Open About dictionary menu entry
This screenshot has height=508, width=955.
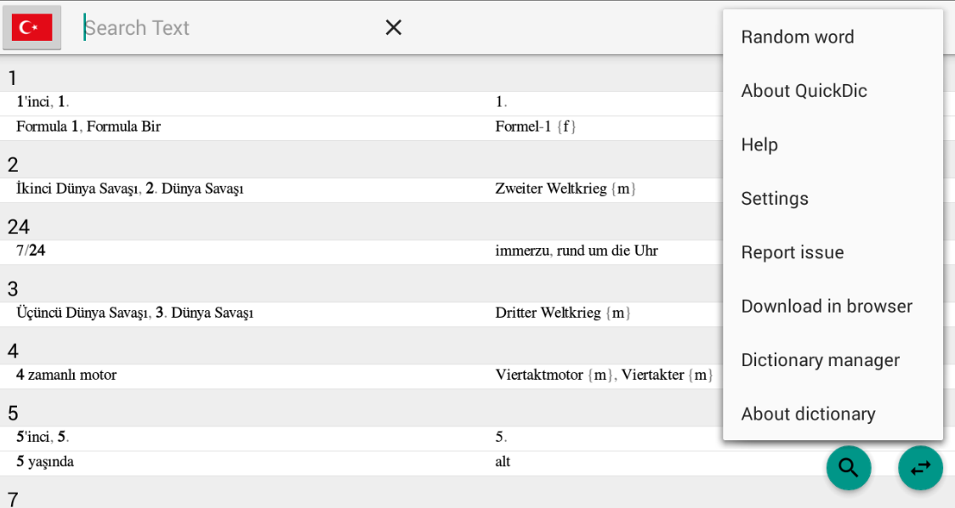833,414
